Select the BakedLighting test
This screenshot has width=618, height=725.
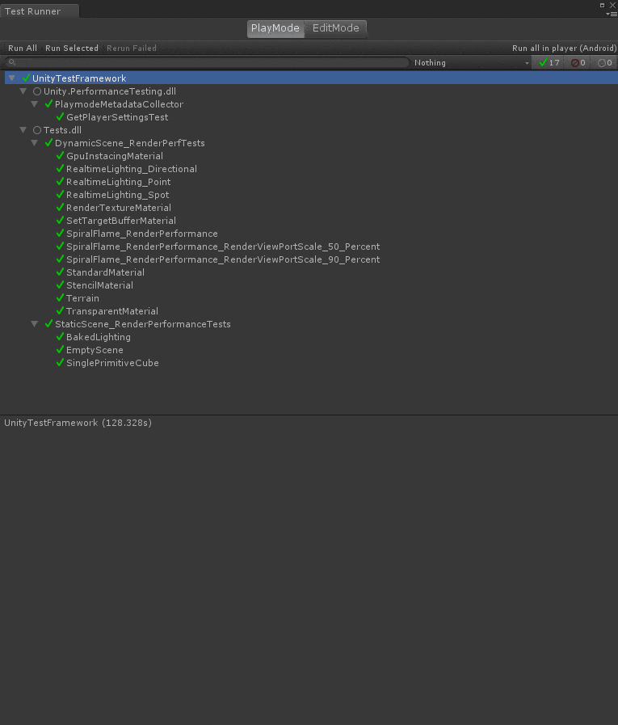98,338
